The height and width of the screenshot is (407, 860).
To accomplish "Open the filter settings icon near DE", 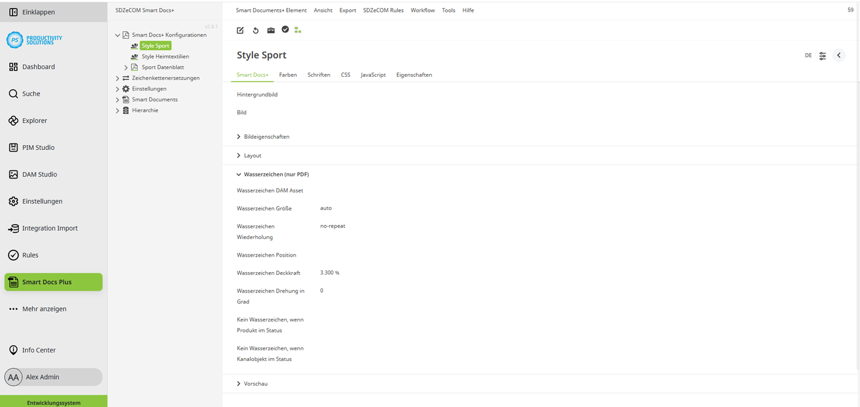I will 822,55.
